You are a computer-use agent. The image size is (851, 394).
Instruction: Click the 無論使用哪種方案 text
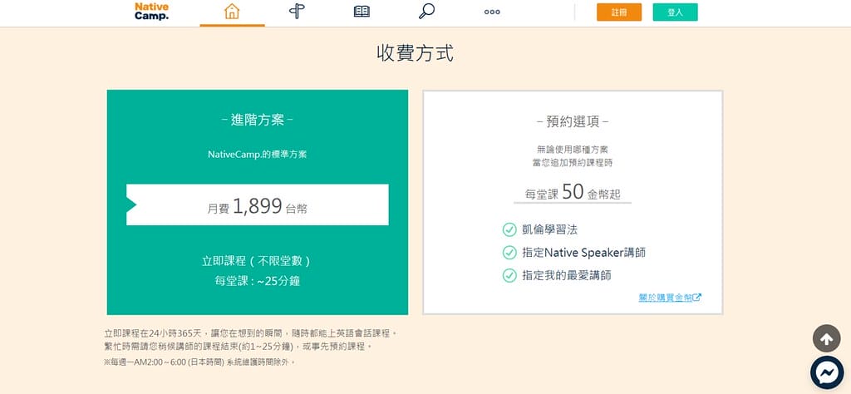click(x=573, y=150)
